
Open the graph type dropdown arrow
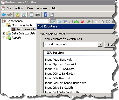pyautogui.click(x=70, y=22)
